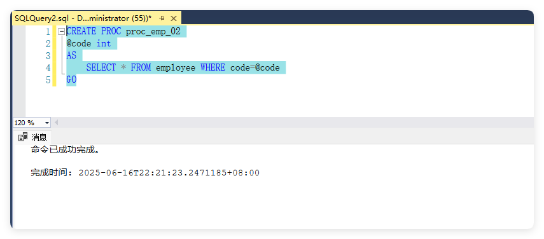This screenshot has height=239, width=544.
Task: Click the PROC keyword on line 1
Action: [111, 32]
